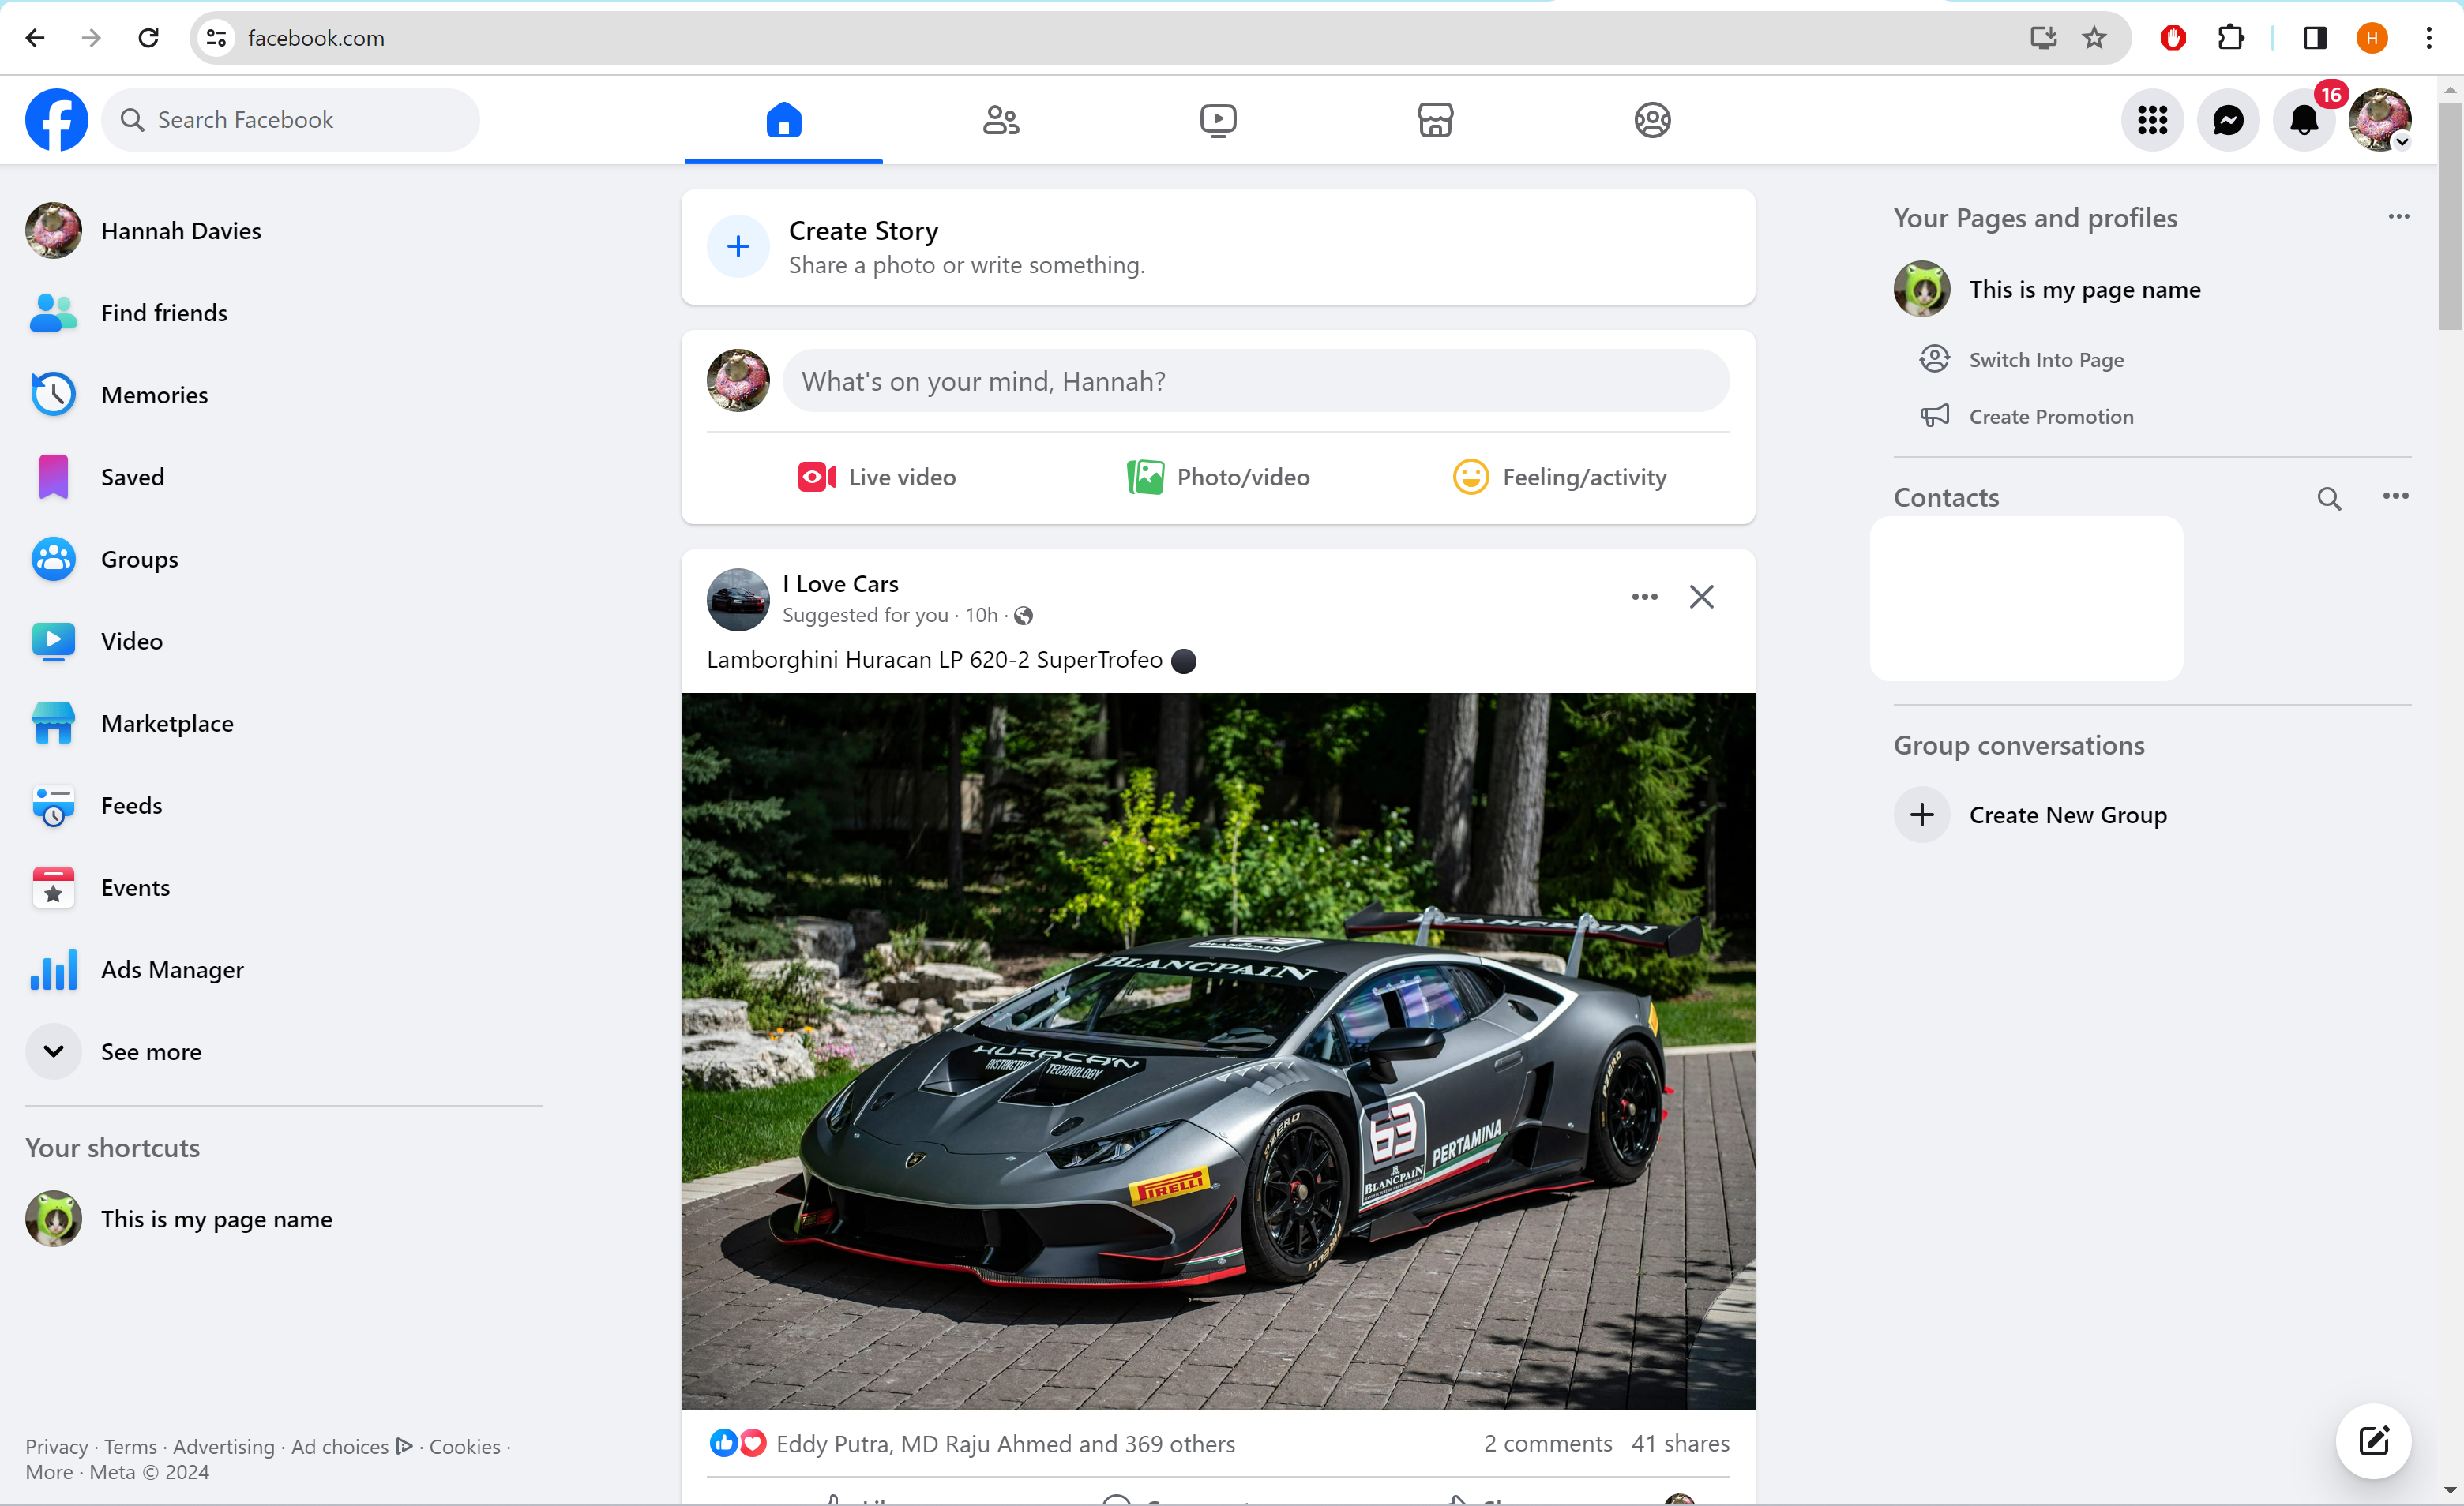2464x1506 pixels.
Task: Open 'This is my page name' in right panel
Action: pos(2152,289)
